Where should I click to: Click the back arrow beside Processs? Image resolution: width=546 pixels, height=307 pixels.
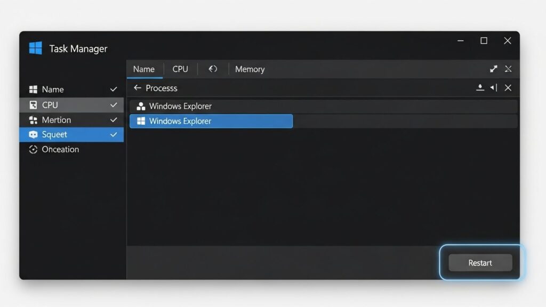[x=138, y=88]
